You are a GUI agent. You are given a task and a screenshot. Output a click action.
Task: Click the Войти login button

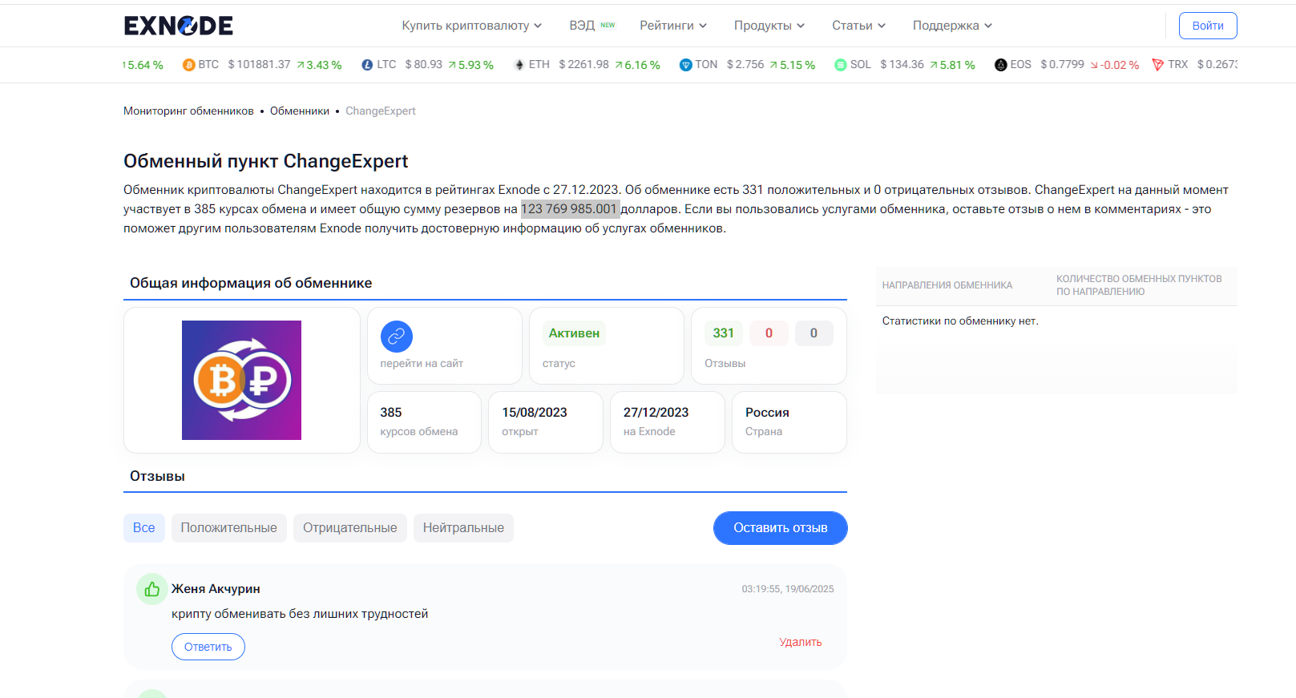(1207, 26)
